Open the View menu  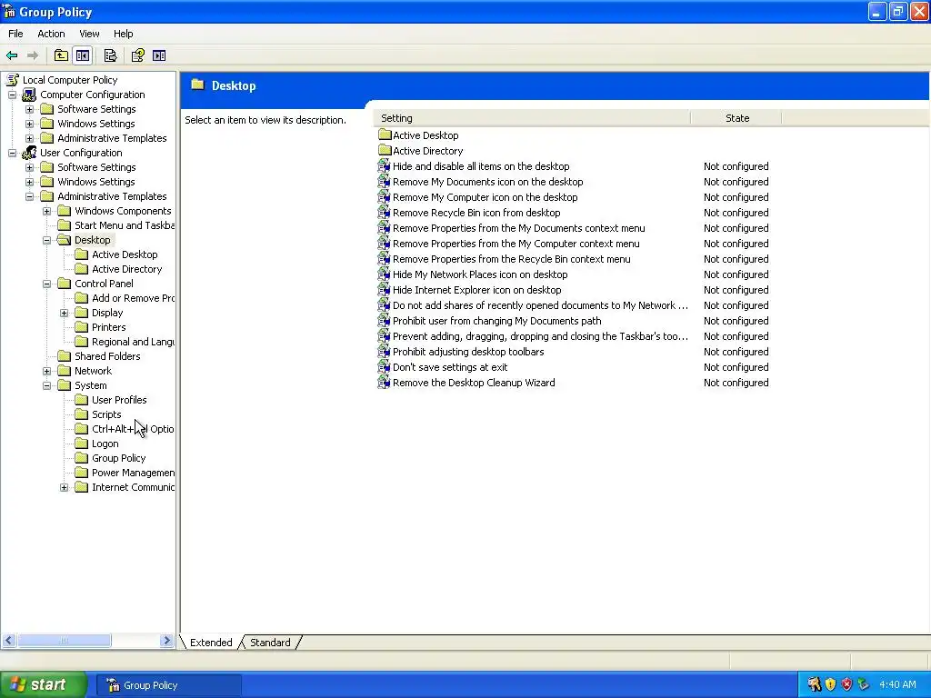coord(89,34)
